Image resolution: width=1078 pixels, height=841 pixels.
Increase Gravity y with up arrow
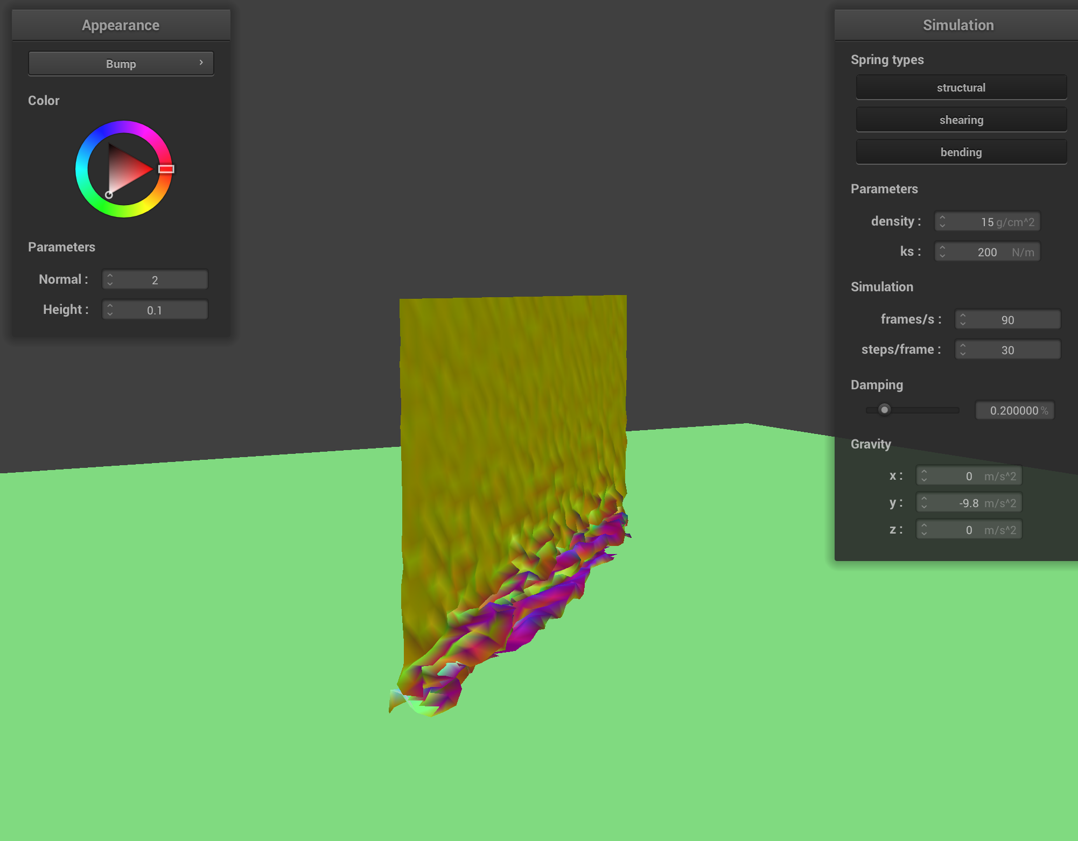924,499
